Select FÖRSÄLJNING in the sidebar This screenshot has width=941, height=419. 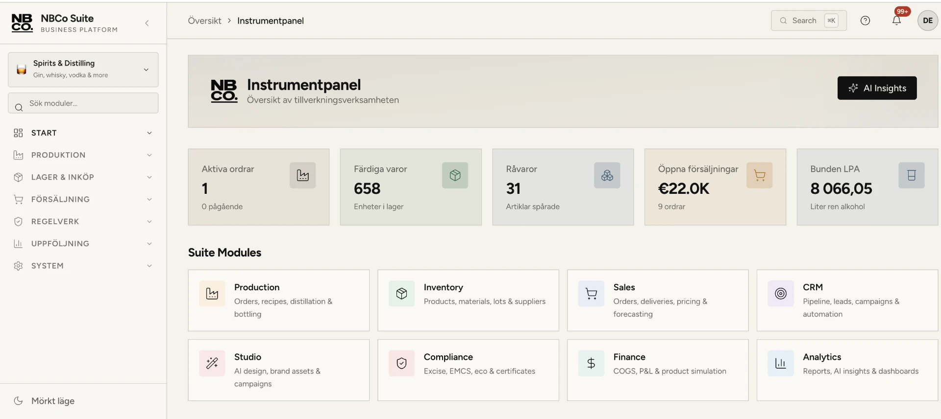[x=83, y=199]
